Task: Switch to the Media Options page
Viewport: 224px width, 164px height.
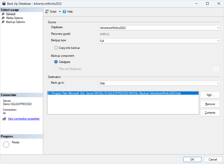Action: point(14,18)
